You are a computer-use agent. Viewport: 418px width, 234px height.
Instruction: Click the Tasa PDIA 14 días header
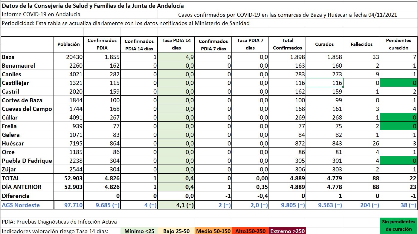click(176, 44)
